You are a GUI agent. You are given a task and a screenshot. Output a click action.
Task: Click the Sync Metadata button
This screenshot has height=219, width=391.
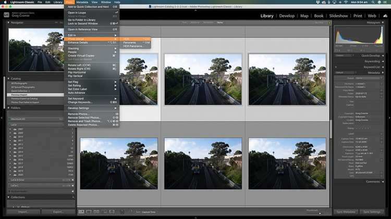point(346,212)
